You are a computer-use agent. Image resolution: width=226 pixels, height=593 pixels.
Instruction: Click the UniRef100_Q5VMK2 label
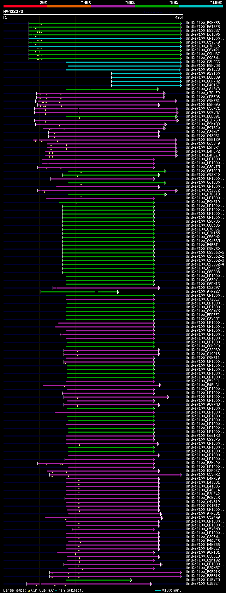tap(203, 475)
